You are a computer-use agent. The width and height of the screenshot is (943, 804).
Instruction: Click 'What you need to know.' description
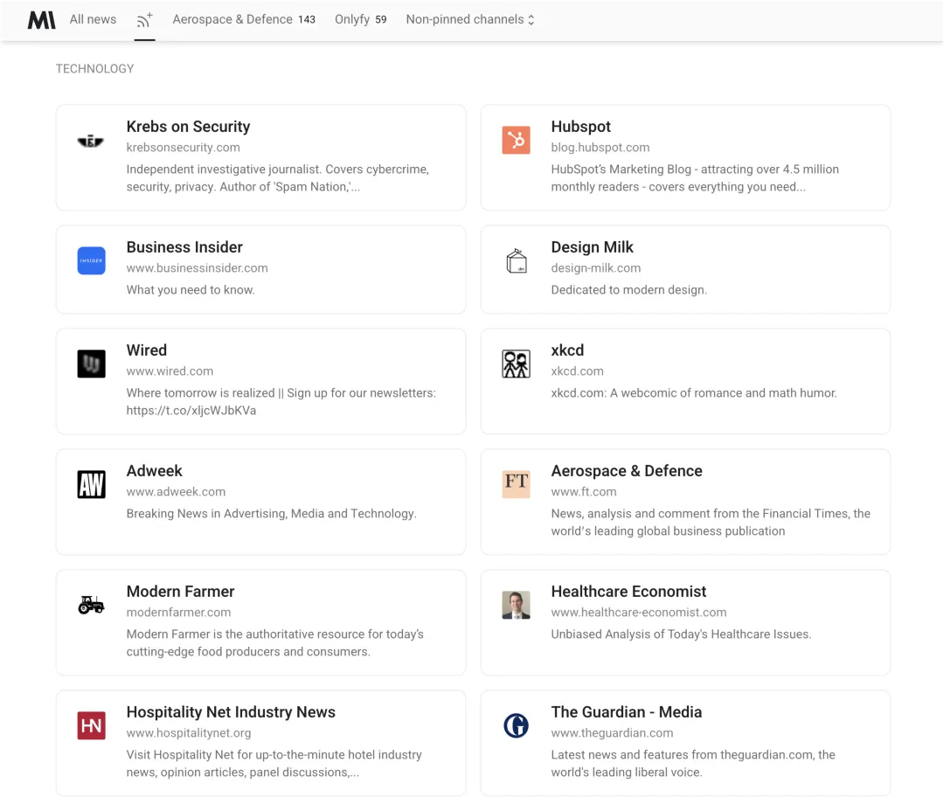191,290
